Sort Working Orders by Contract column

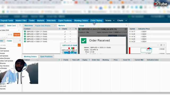coord(59,60)
